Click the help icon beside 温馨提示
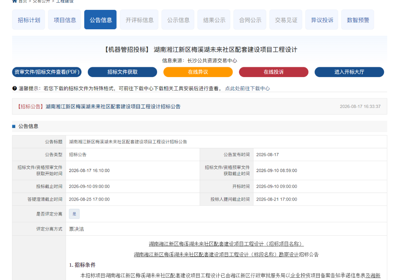The height and width of the screenshot is (280, 400). (x=15, y=88)
